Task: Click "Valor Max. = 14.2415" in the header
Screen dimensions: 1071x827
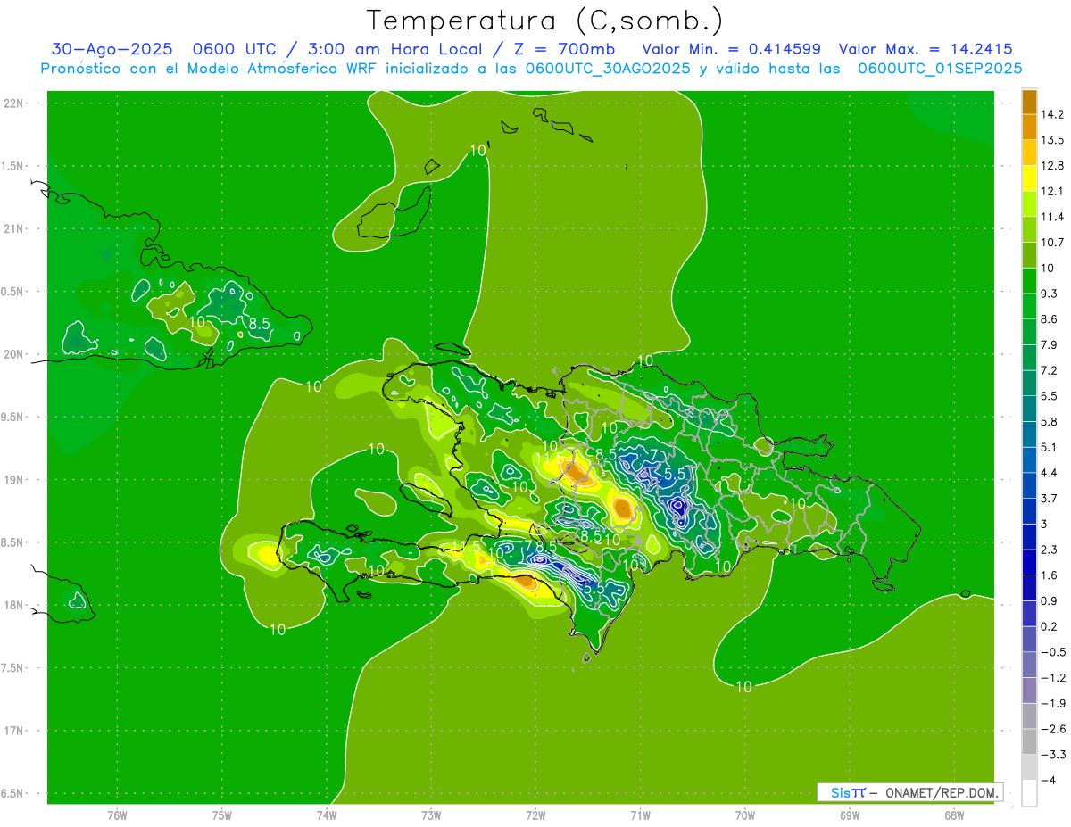Action: [926, 49]
